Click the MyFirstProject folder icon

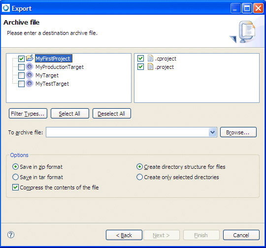pyautogui.click(x=30, y=58)
